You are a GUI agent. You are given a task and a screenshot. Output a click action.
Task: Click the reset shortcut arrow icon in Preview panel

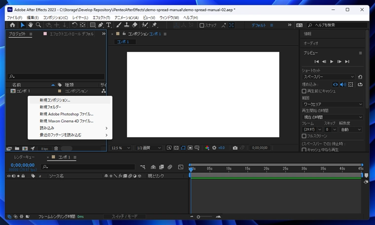pos(360,77)
